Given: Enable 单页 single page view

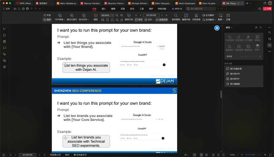Looking at the screenshot, I should tap(139, 20).
